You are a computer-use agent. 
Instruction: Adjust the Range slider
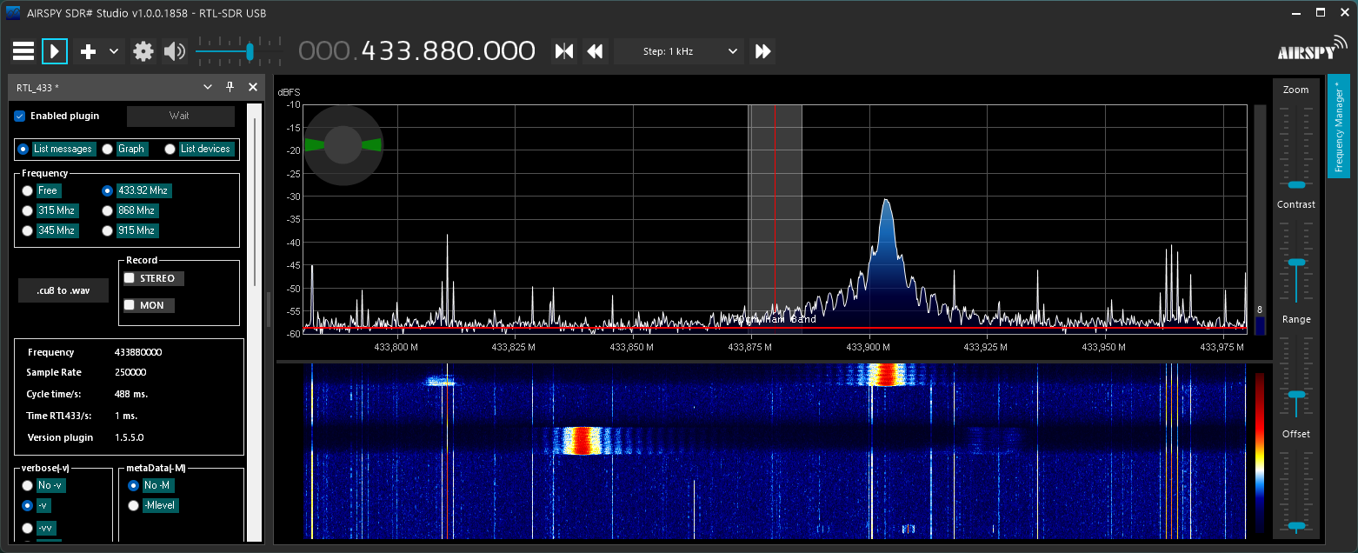pyautogui.click(x=1296, y=394)
